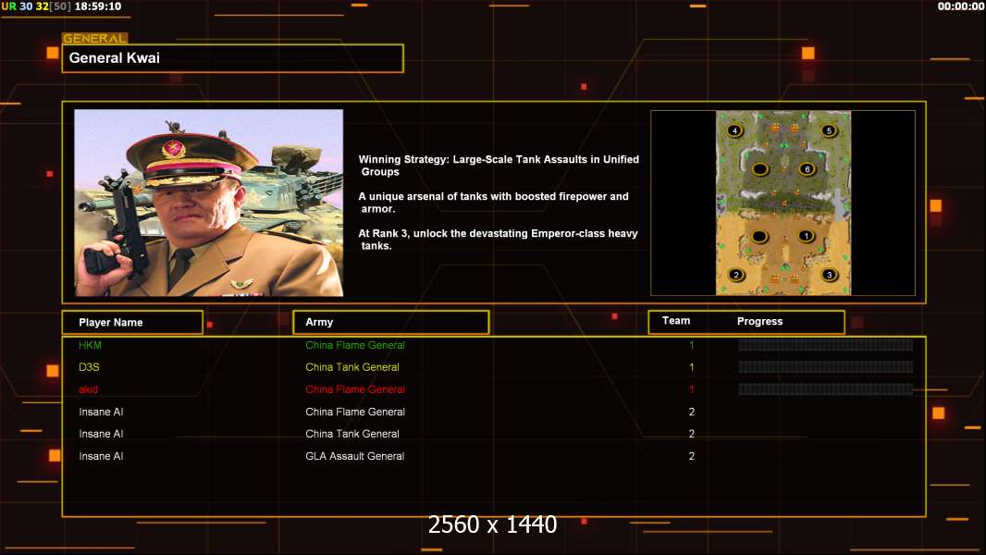
Task: Click China Tank General in D3S's row
Action: (x=352, y=367)
